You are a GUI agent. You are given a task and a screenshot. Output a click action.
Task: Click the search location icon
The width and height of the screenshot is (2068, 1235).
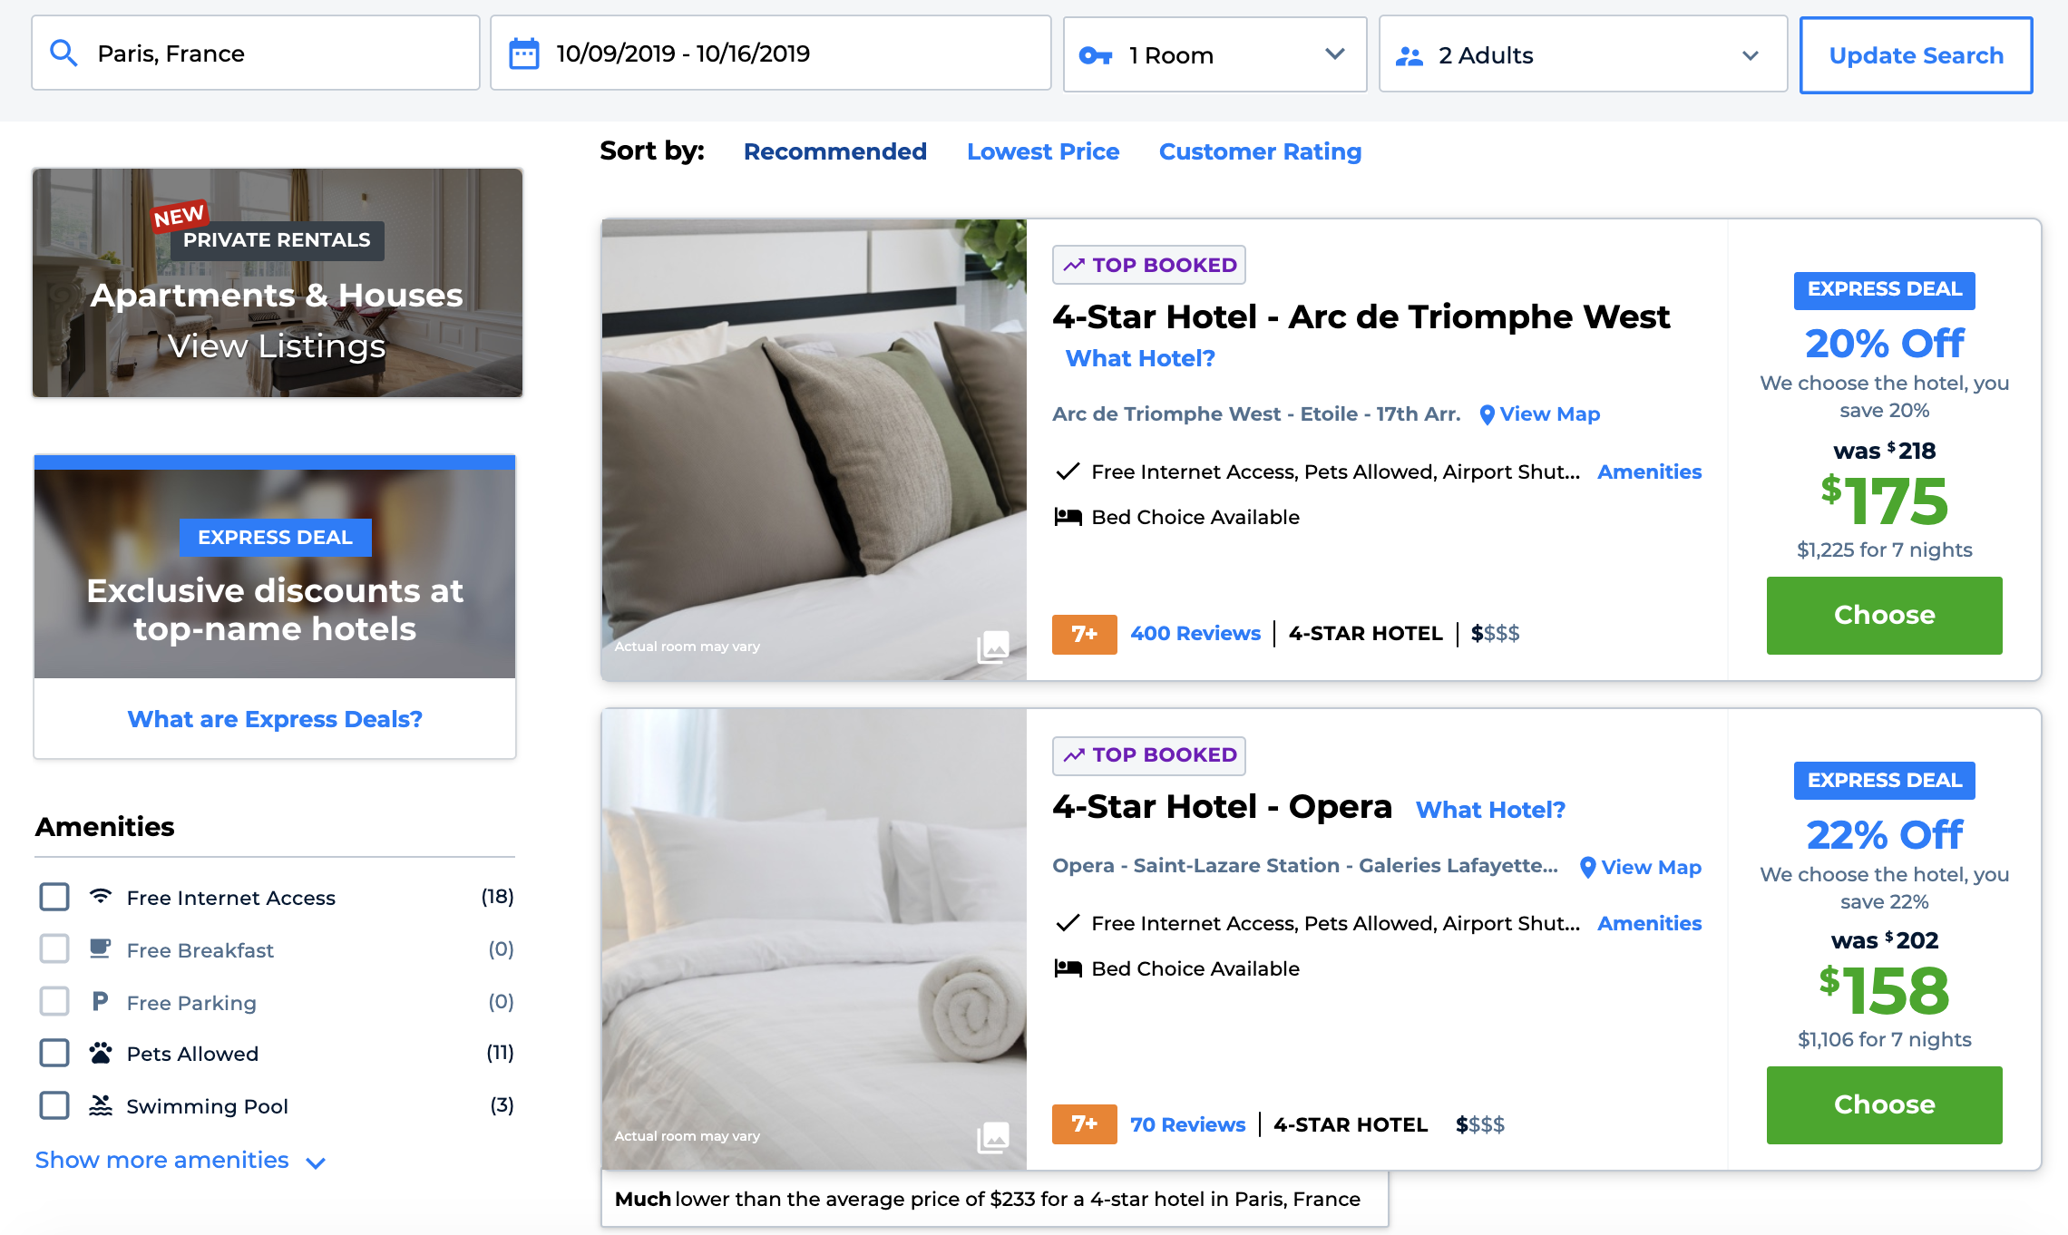pyautogui.click(x=64, y=54)
